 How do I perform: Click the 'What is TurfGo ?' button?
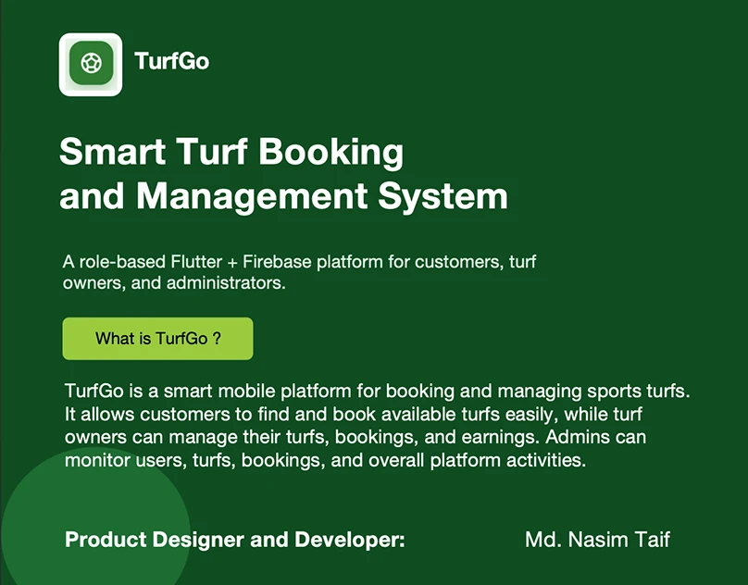tap(158, 338)
